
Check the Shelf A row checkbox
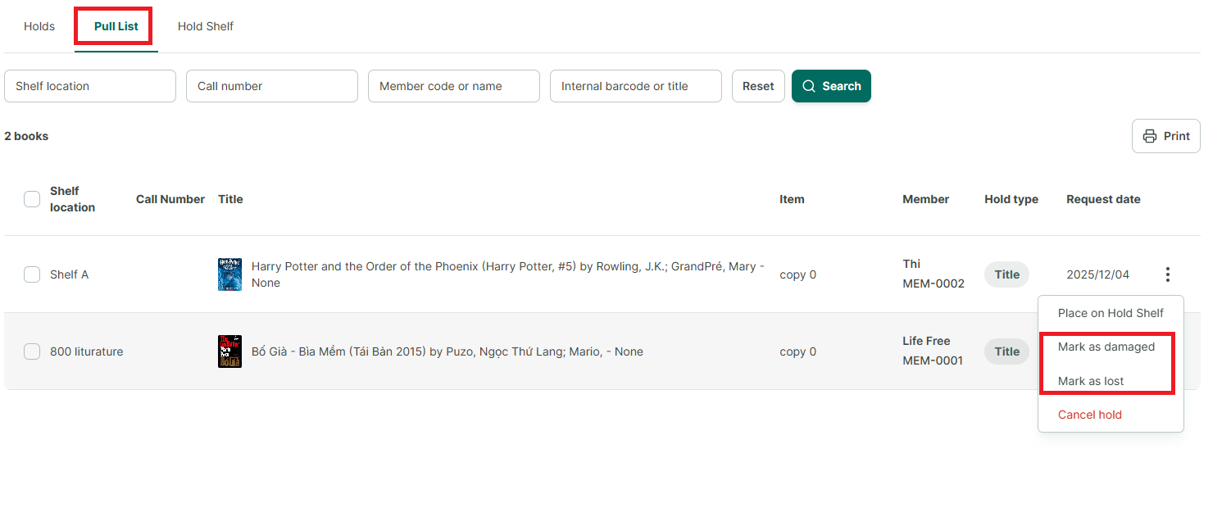point(32,274)
